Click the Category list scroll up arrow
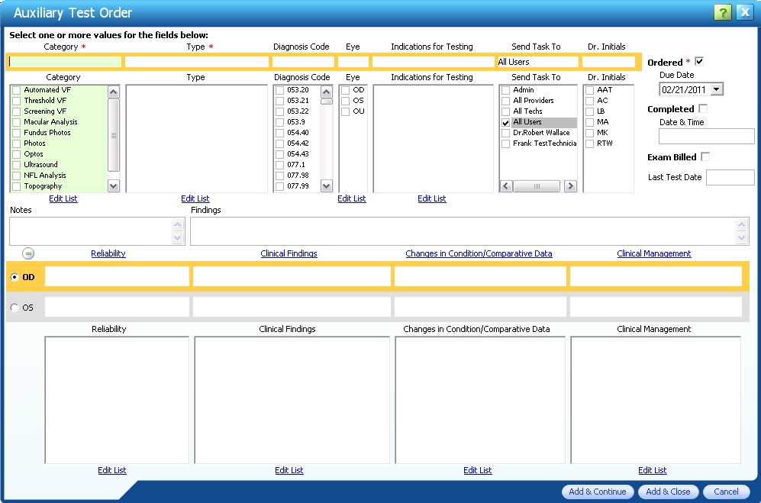Viewport: 761px width, 503px height. tap(114, 92)
